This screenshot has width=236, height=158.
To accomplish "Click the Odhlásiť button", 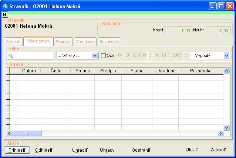I will coord(44,150).
